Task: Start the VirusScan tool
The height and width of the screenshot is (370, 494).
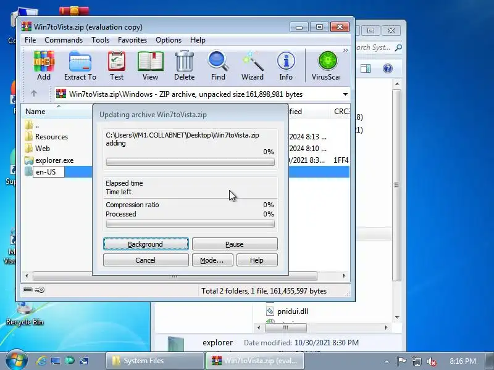Action: coord(327,65)
